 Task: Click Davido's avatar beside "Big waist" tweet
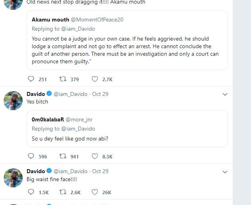tap(13, 178)
